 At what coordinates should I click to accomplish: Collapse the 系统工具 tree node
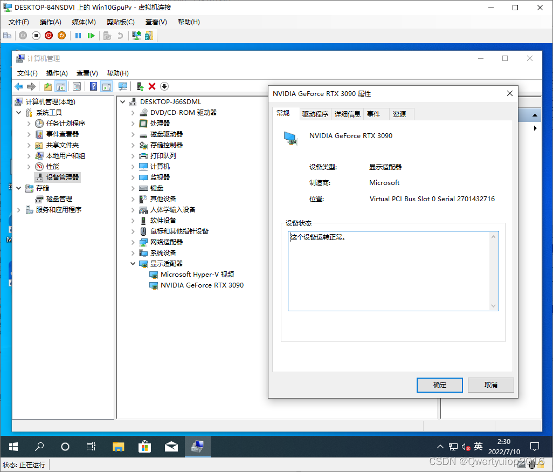(19, 113)
